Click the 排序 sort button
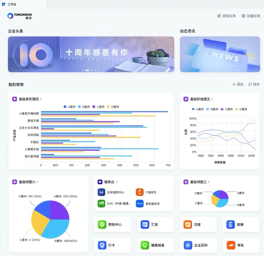Viewport: 264px width, 256px height. coord(254,84)
